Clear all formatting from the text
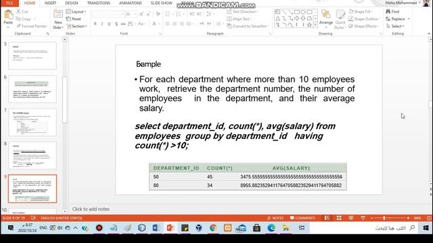433x243 pixels. pyautogui.click(x=158, y=13)
